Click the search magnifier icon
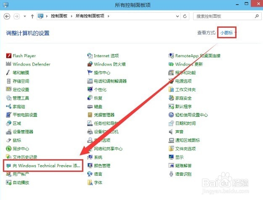The height and width of the screenshot is (200, 263). coord(257,16)
